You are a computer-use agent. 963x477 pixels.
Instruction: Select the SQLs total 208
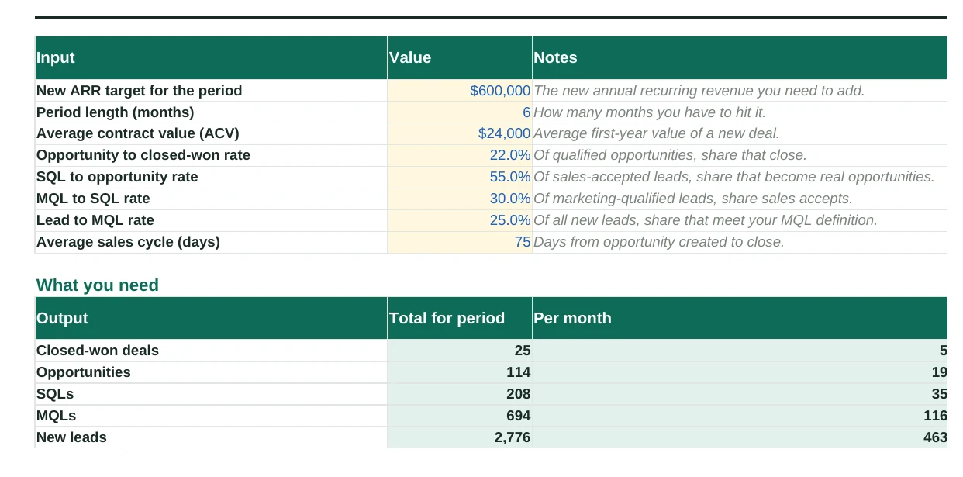tap(460, 394)
